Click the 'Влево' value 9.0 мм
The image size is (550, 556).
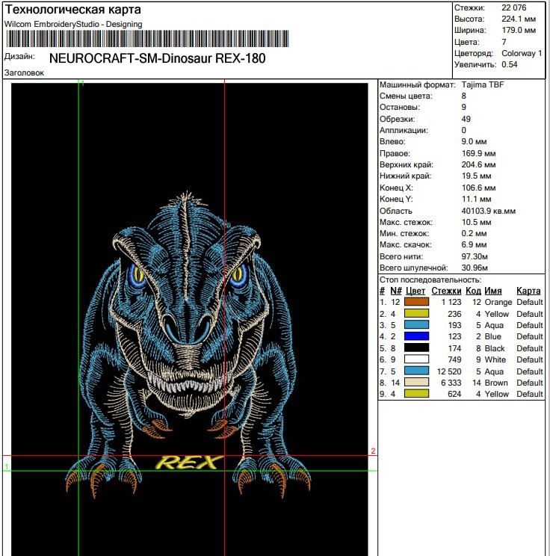pos(474,141)
